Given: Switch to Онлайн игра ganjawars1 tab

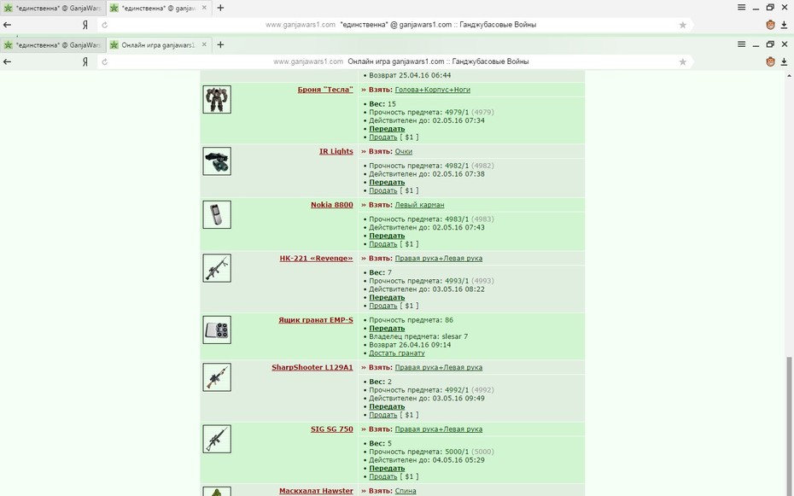Looking at the screenshot, I should click(159, 45).
